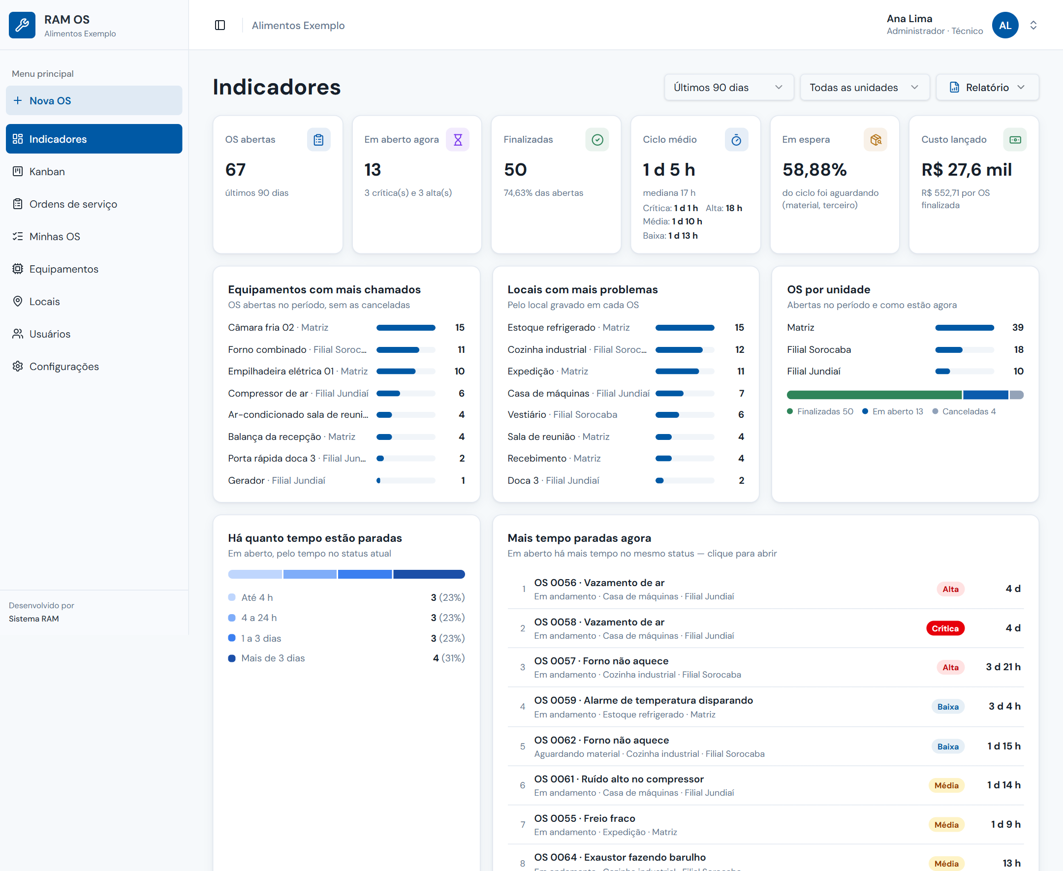Click the Finalizadas check circle icon
This screenshot has width=1063, height=871.
click(597, 139)
